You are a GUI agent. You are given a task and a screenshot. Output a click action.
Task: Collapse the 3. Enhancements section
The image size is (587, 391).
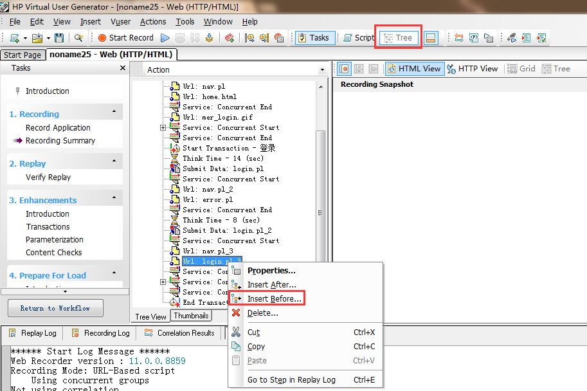[x=114, y=197]
